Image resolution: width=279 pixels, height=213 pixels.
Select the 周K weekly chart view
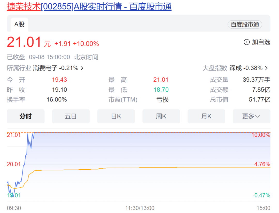coord(161,116)
